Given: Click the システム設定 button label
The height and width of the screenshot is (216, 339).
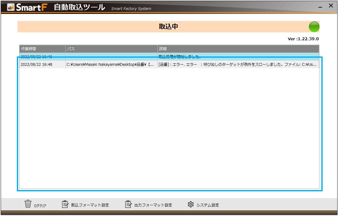Looking at the screenshot, I should tap(207, 205).
